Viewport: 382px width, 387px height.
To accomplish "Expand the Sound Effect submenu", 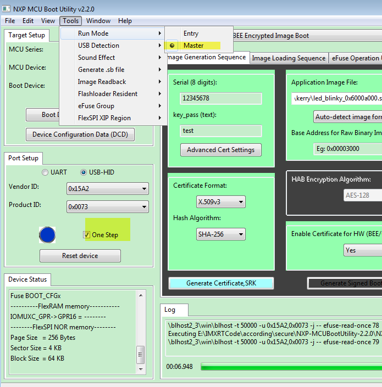I will (x=113, y=58).
